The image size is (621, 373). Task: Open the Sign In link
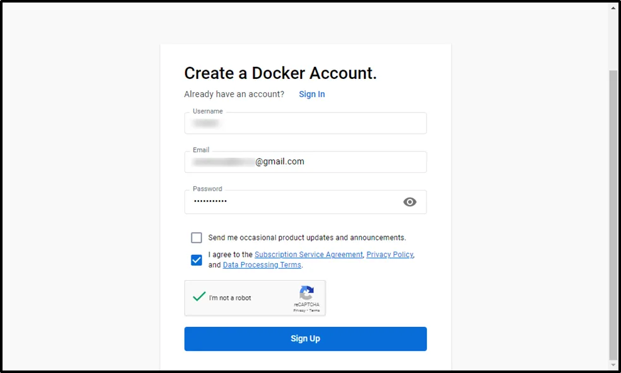click(x=311, y=94)
